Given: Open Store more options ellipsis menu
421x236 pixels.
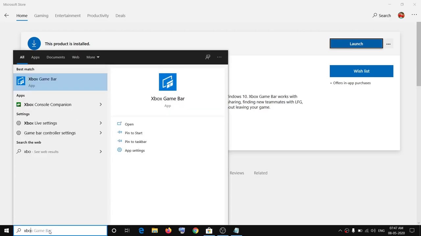Looking at the screenshot, I should (x=414, y=15).
